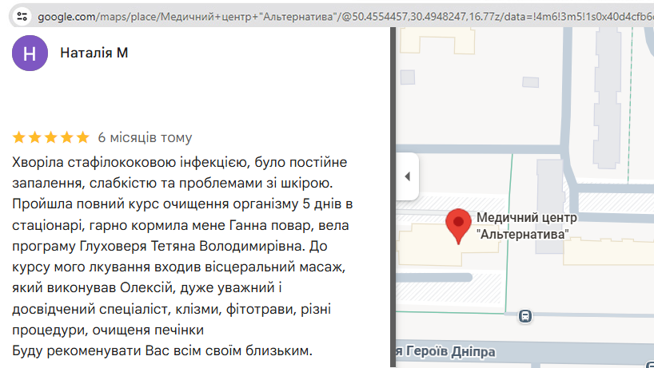Click the review line starting "Хворіла стафілококовою"
Image resolution: width=654 pixels, height=368 pixels.
pyautogui.click(x=180, y=162)
